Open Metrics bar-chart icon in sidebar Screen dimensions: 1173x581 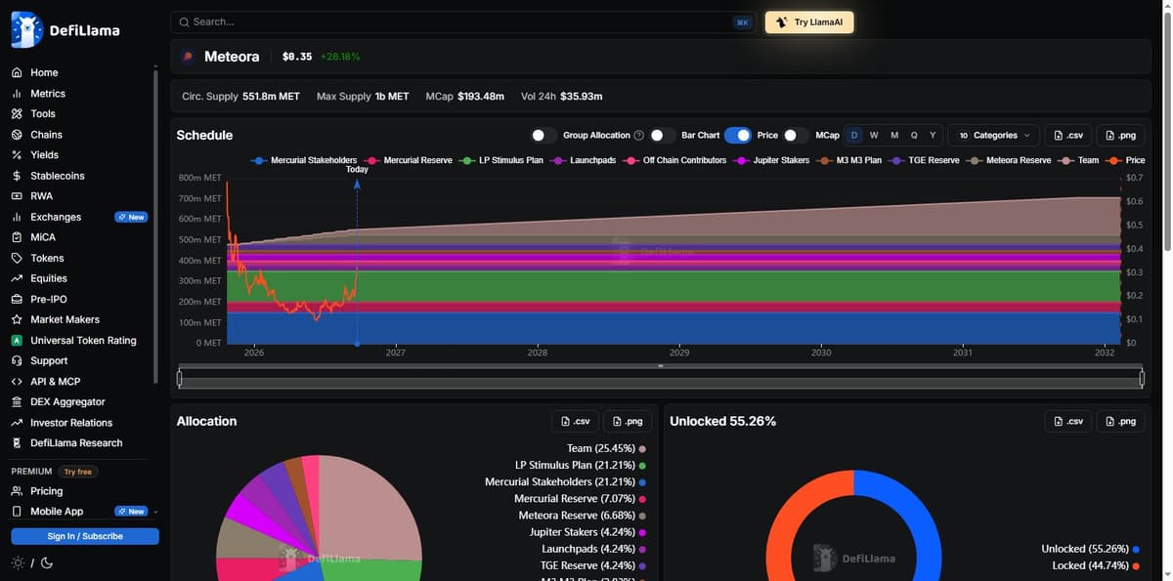pos(17,94)
